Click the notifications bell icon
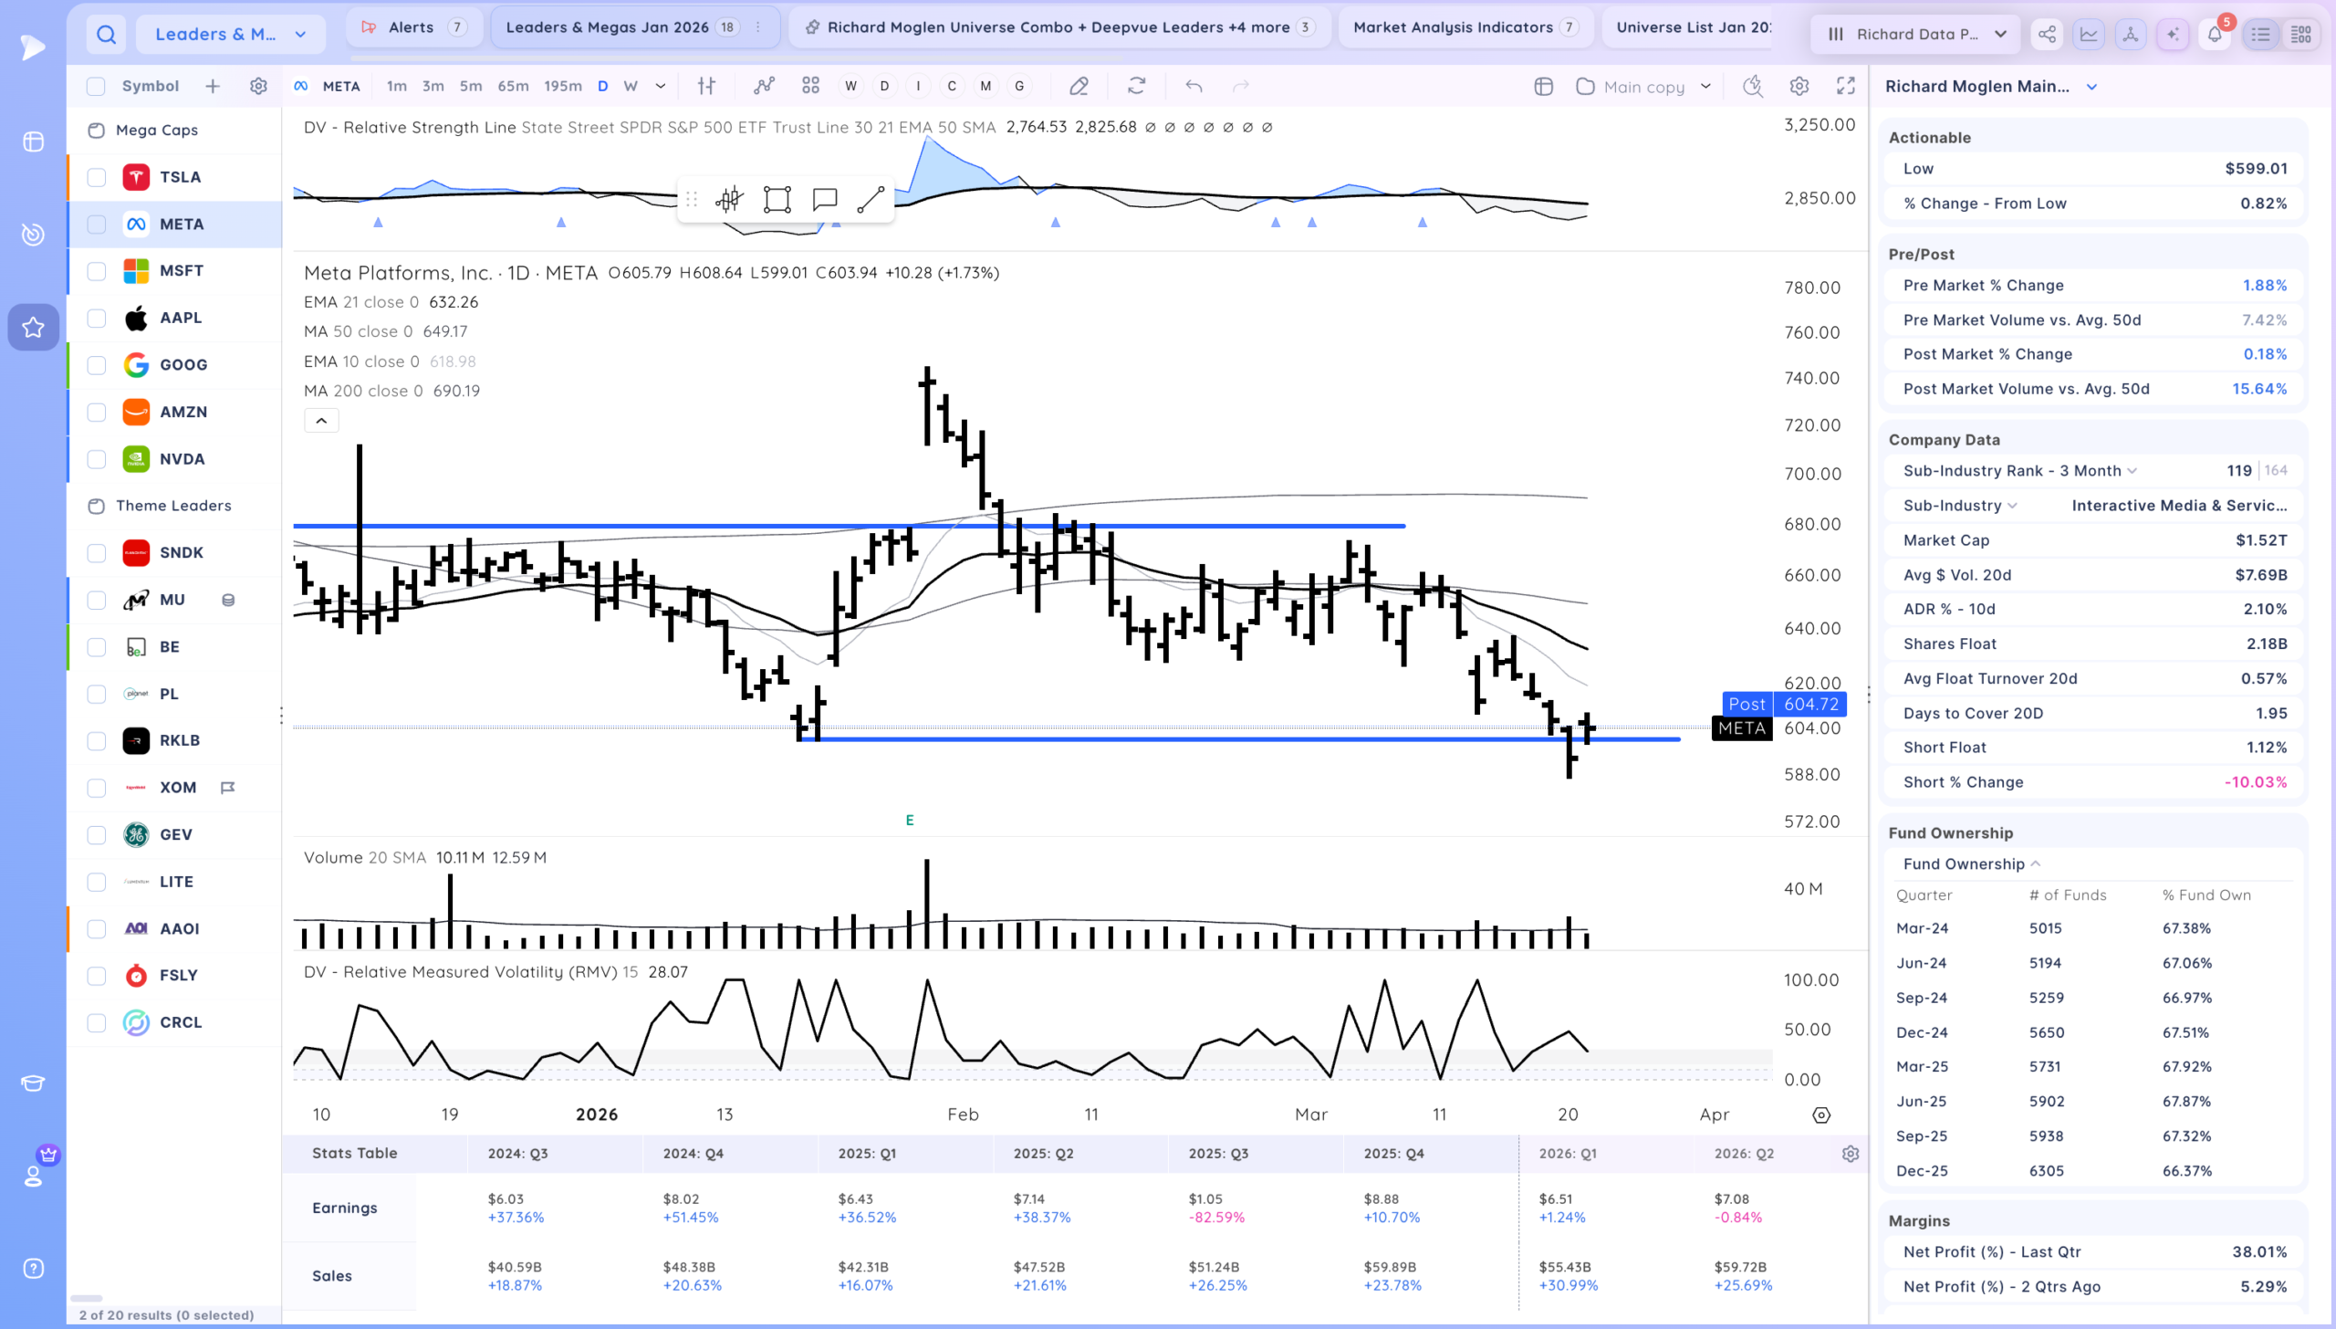The width and height of the screenshot is (2336, 1329). (2215, 35)
